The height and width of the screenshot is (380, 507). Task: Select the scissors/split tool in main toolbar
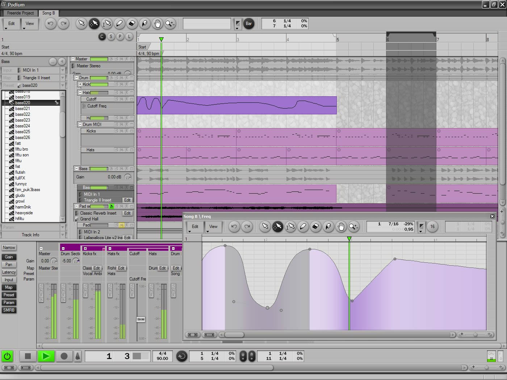pyautogui.click(x=144, y=24)
